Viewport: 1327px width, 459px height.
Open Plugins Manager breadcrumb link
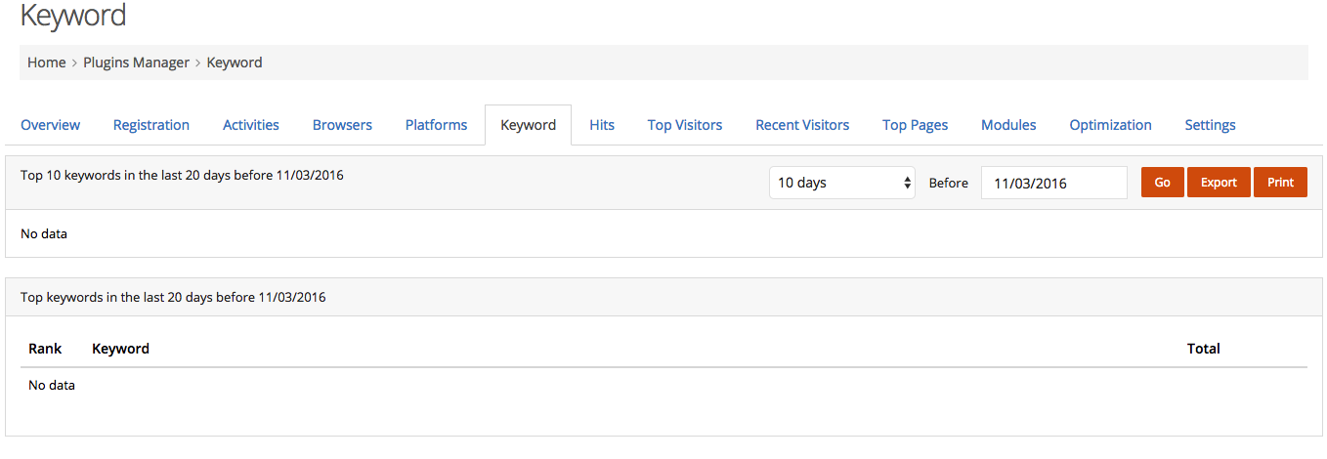click(137, 63)
